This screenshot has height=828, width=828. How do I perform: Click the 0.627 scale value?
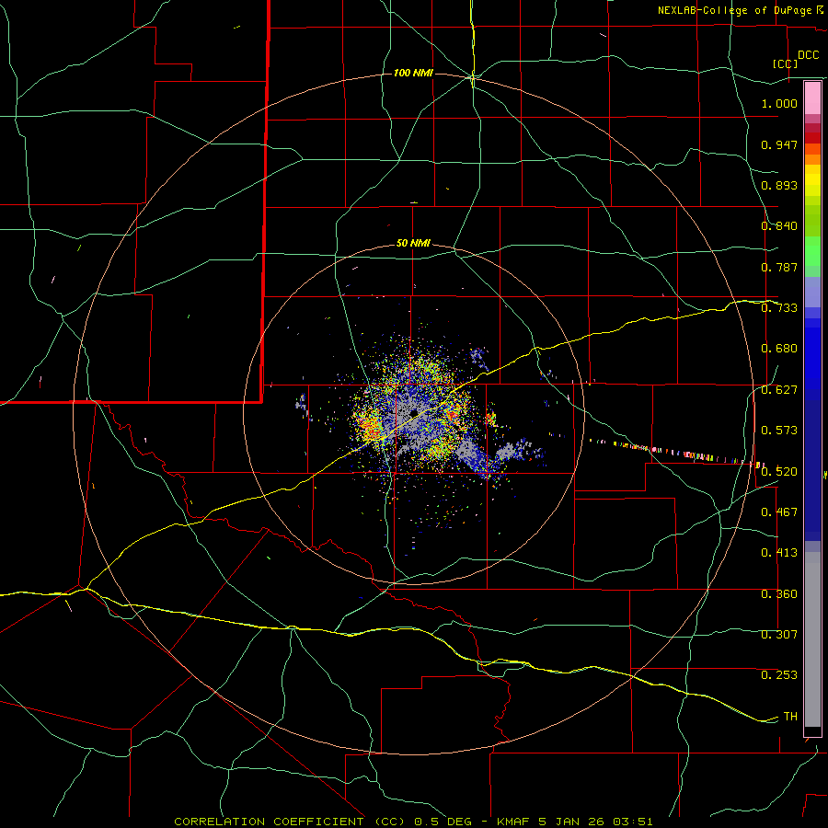click(779, 390)
